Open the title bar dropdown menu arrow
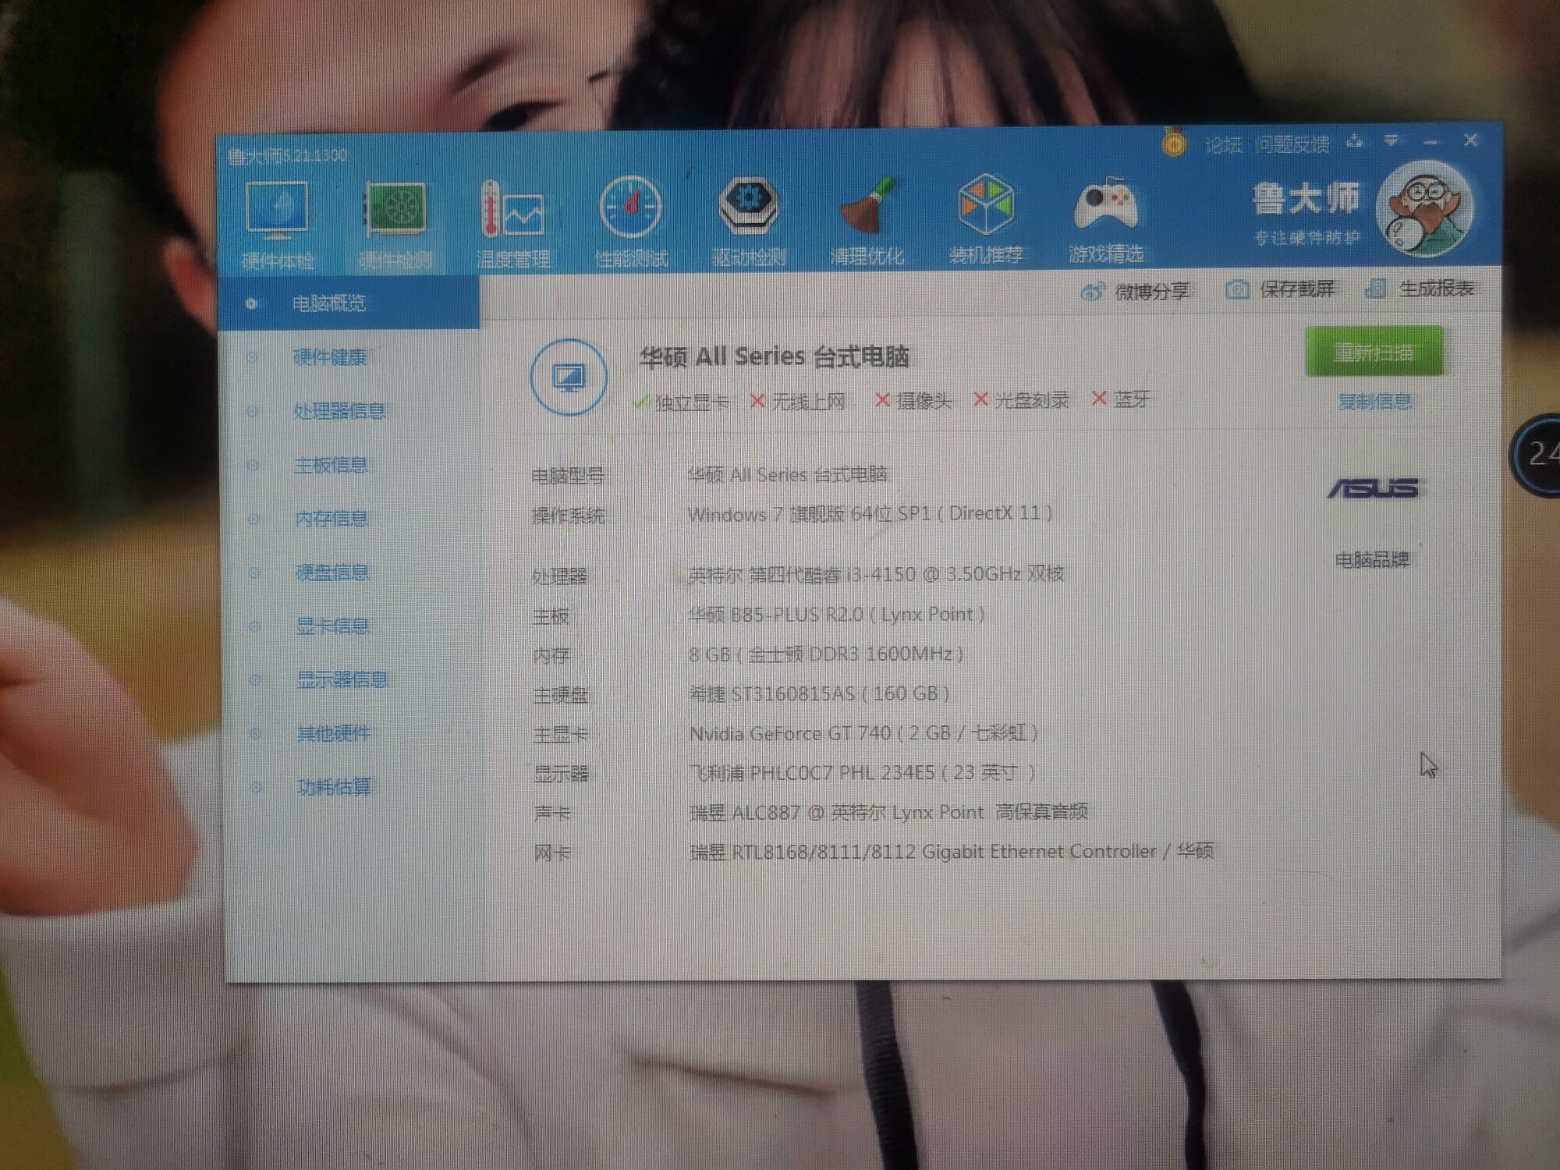1560x1170 pixels. (1391, 140)
